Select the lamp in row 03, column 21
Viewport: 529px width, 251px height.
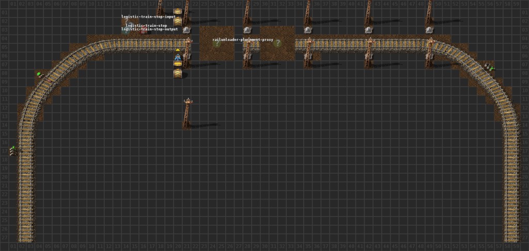click(186, 30)
